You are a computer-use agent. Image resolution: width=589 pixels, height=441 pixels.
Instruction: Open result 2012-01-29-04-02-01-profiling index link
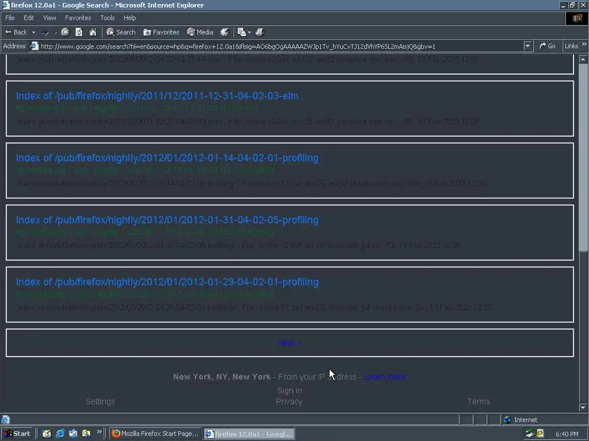167,282
